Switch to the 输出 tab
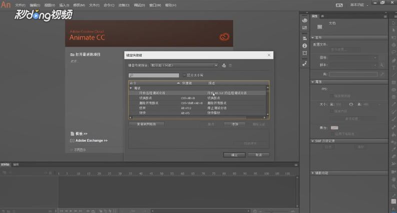 click(x=16, y=164)
